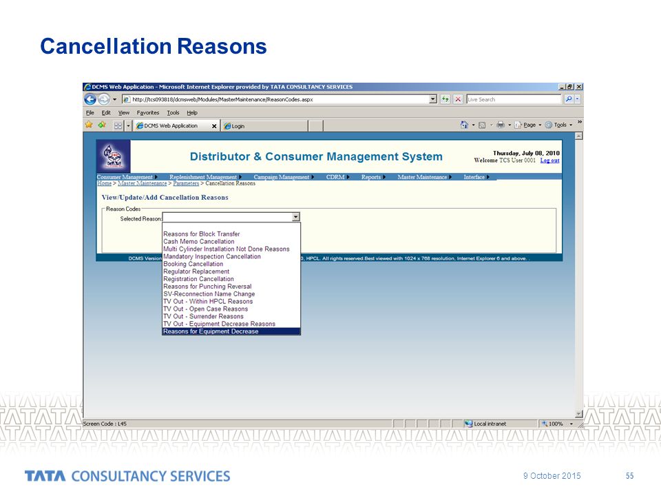Click the Quick Tabs grid icon

coord(118,125)
